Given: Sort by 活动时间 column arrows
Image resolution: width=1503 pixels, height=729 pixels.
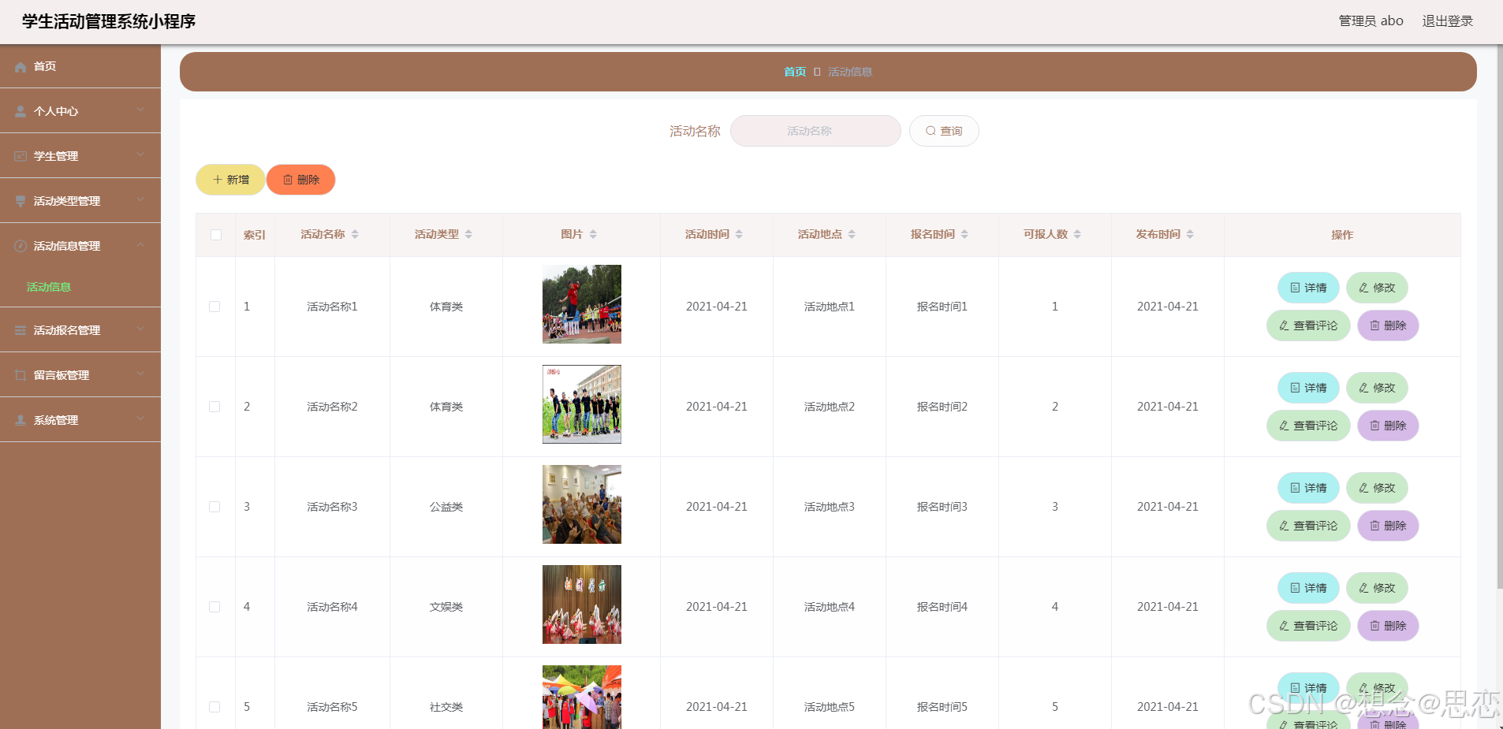Looking at the screenshot, I should (x=739, y=235).
